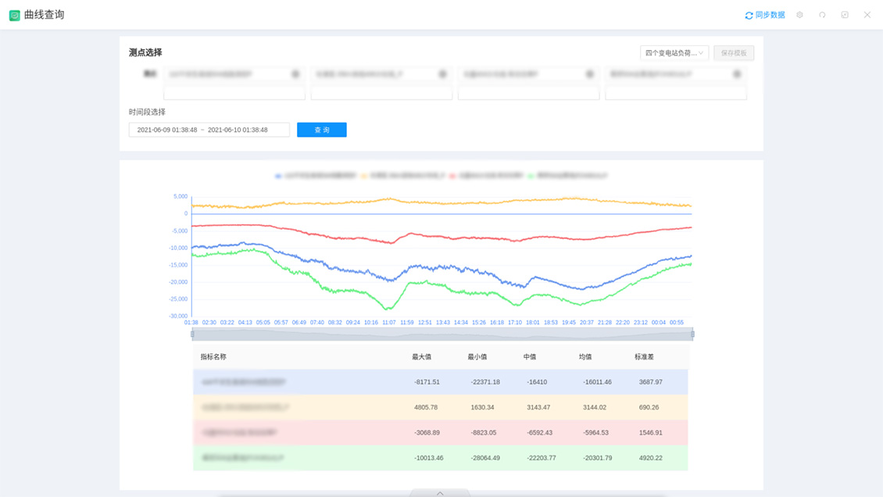Click the blue 查询 button
883x497 pixels.
click(x=321, y=130)
